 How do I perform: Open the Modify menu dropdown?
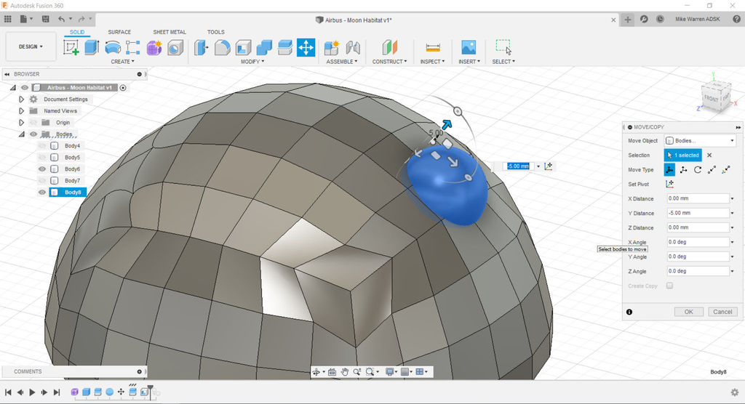pyautogui.click(x=252, y=62)
